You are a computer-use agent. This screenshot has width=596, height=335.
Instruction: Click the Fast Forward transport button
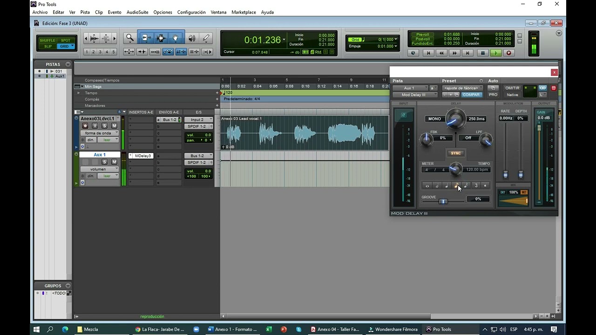pos(454,53)
